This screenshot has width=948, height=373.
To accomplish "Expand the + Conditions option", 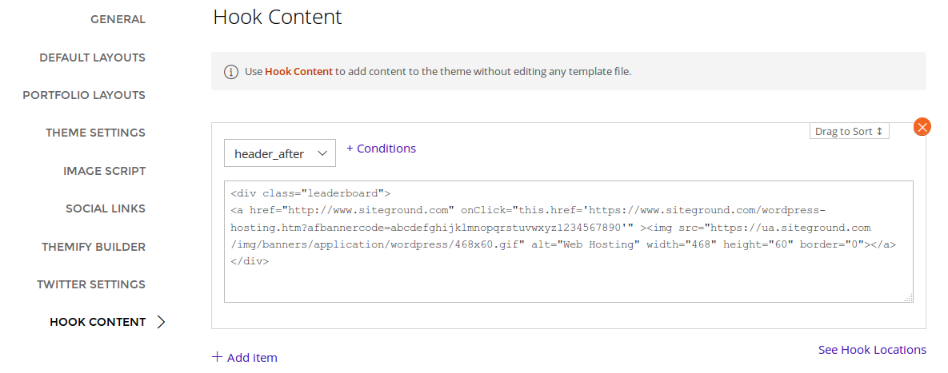I will [381, 149].
